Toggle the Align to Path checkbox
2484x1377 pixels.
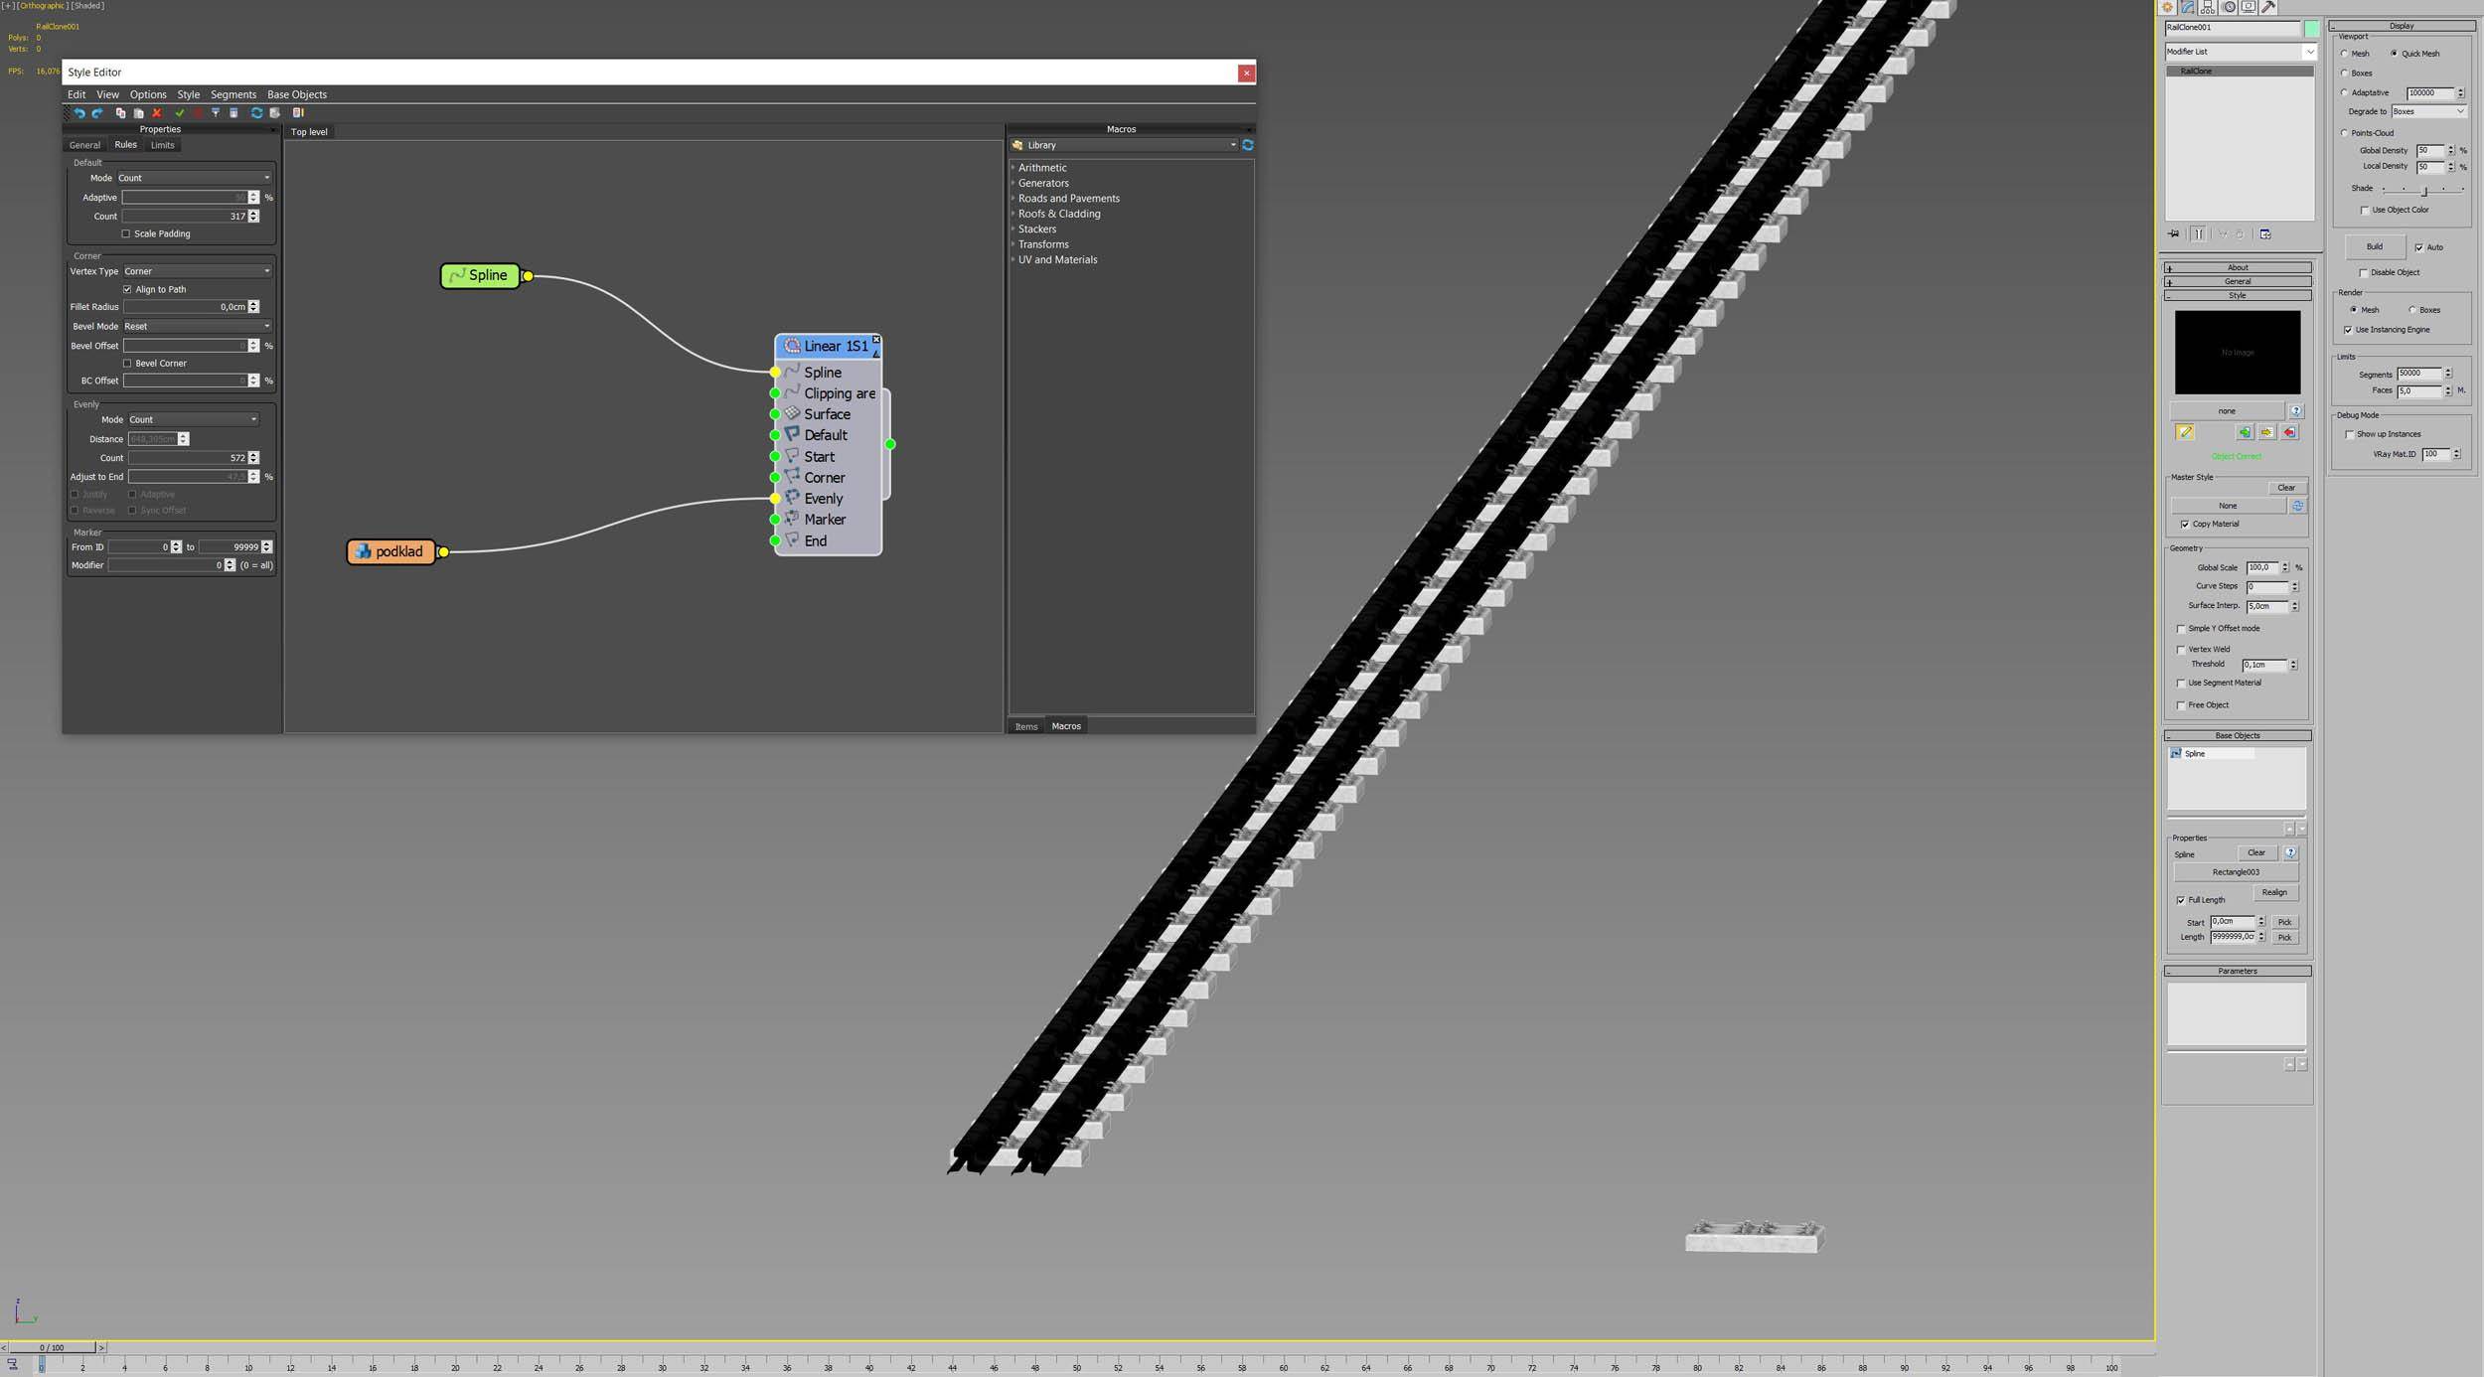[127, 289]
